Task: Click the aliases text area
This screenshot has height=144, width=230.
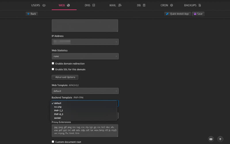Action: (x=85, y=26)
